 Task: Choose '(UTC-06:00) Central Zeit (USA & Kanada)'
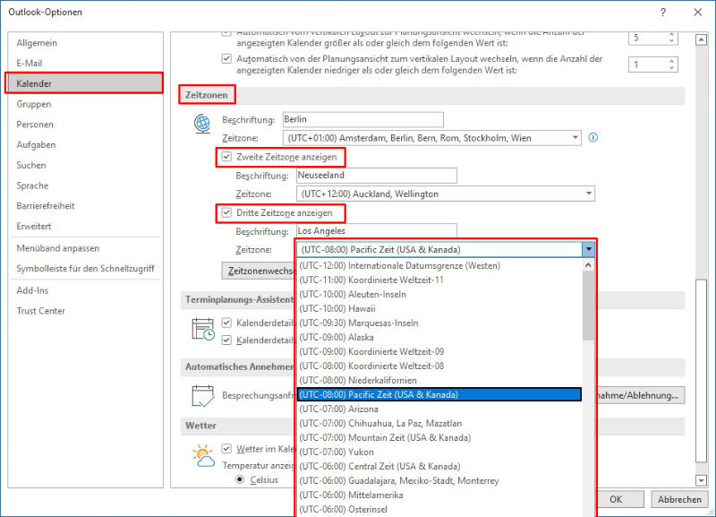(439, 466)
